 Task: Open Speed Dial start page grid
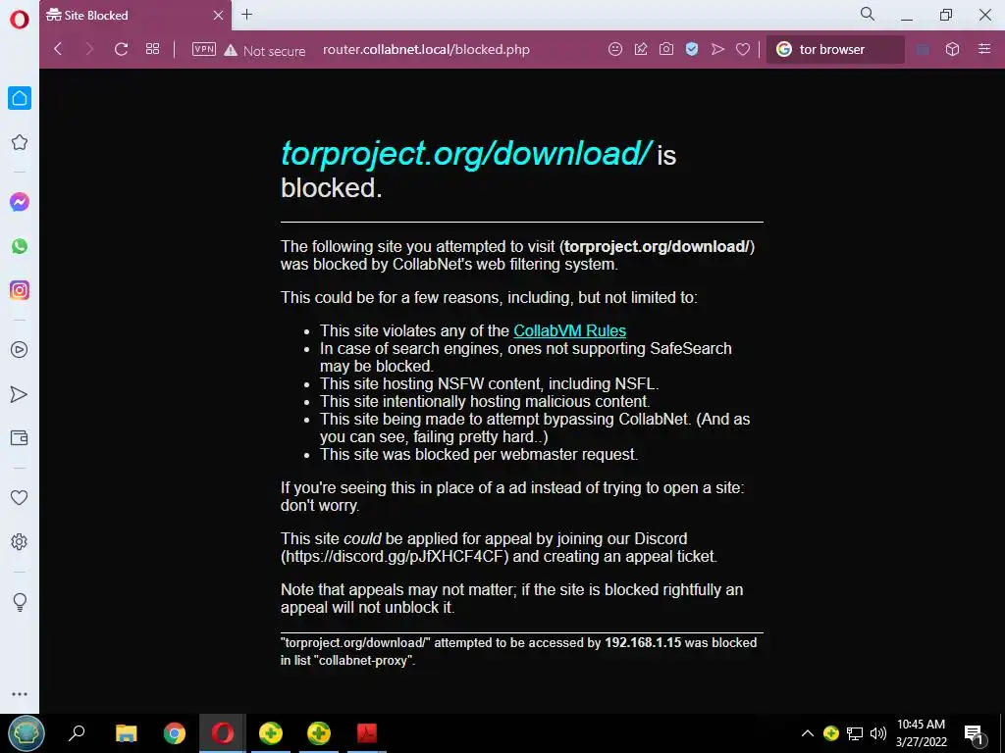coord(152,49)
